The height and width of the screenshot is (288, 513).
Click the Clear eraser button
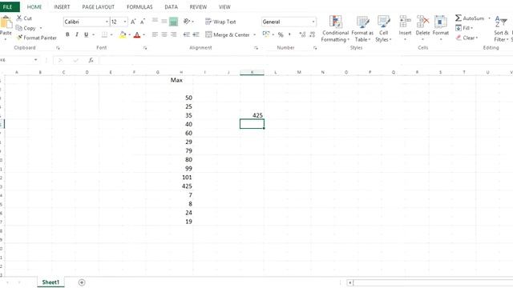click(x=467, y=38)
